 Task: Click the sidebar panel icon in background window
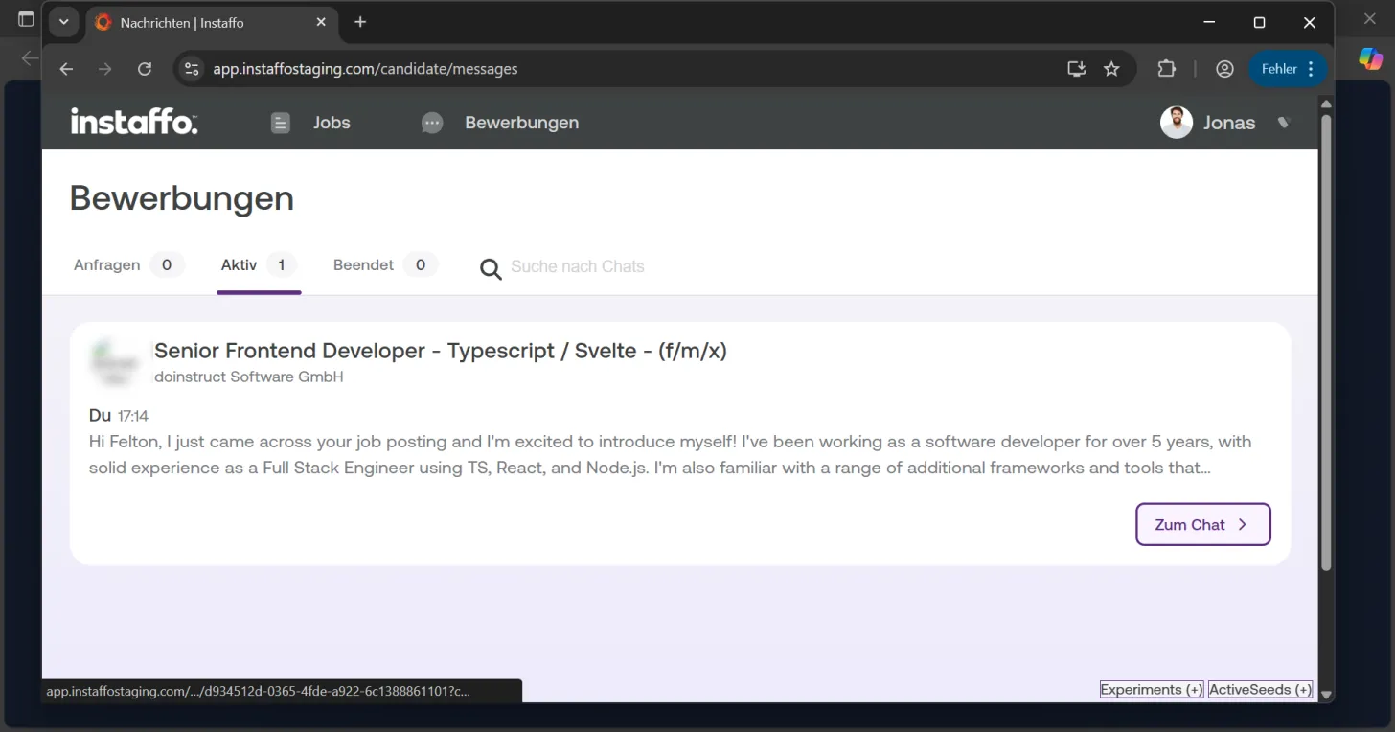coord(26,19)
